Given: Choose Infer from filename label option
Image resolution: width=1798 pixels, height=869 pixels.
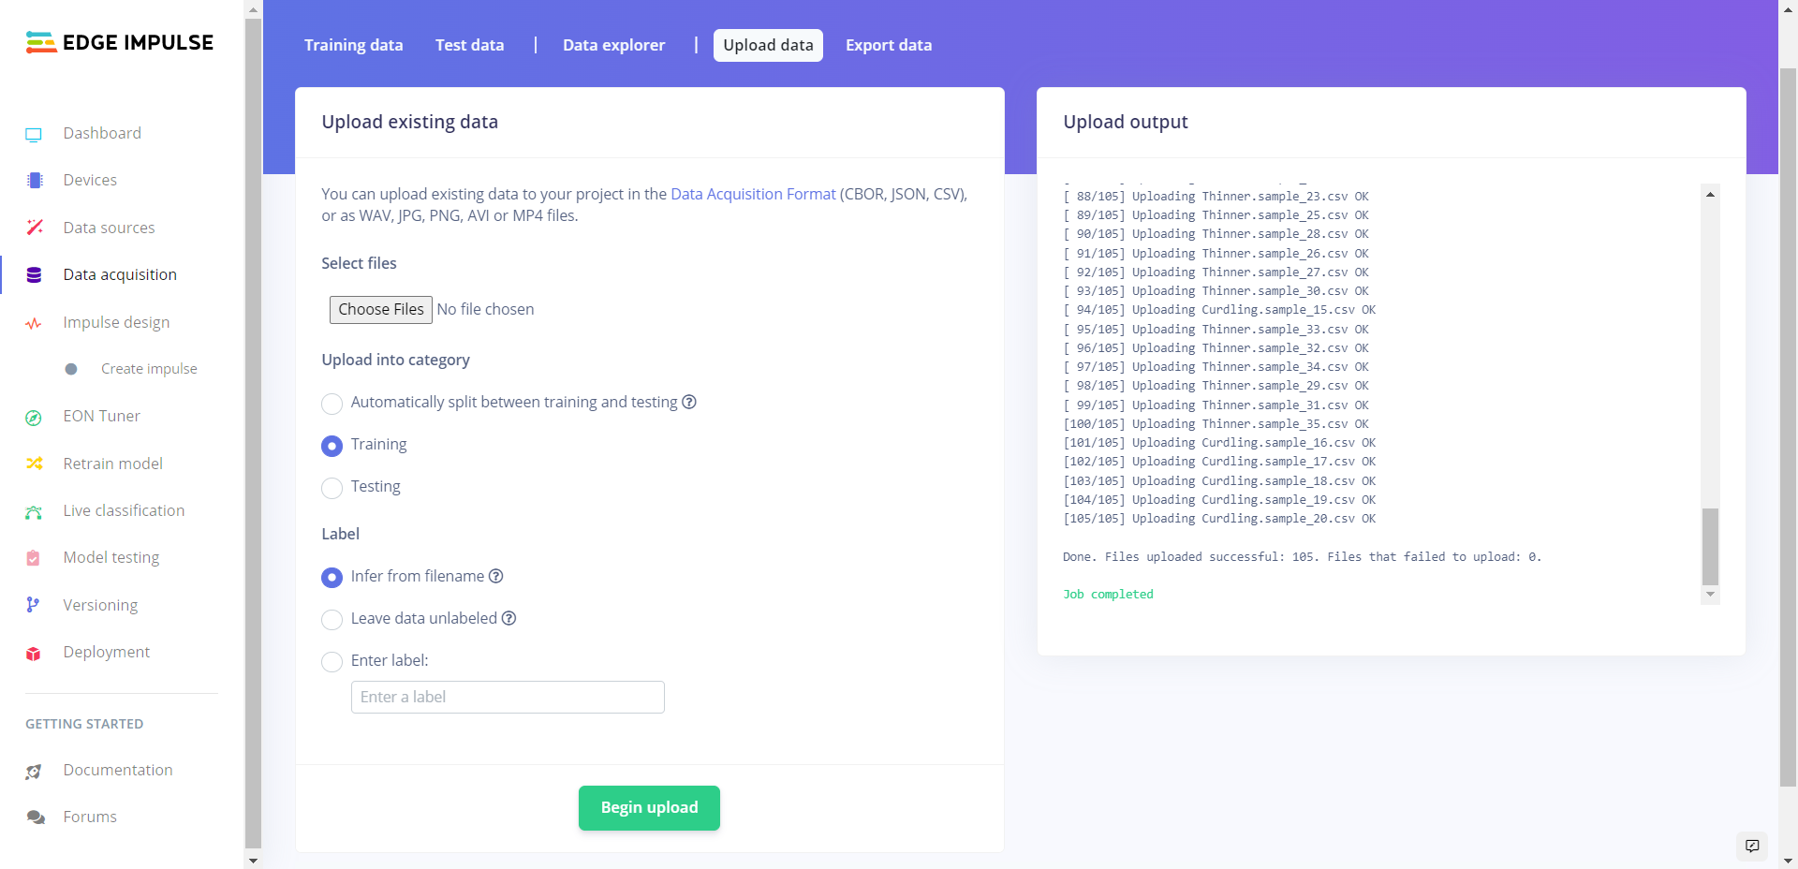Looking at the screenshot, I should point(332,578).
